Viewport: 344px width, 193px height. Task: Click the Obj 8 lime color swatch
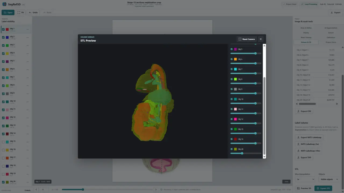235,79
